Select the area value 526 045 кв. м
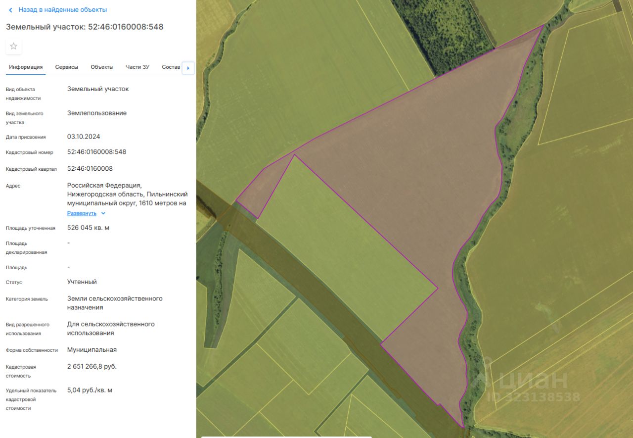 89,228
